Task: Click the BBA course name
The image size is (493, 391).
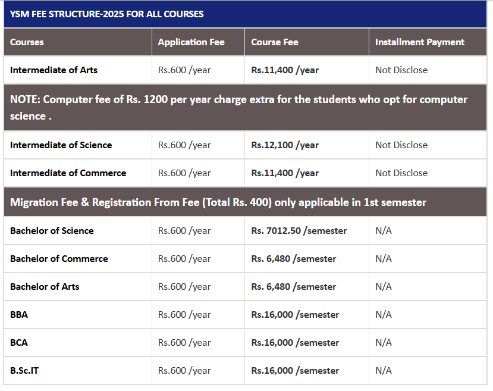Action: [x=19, y=315]
